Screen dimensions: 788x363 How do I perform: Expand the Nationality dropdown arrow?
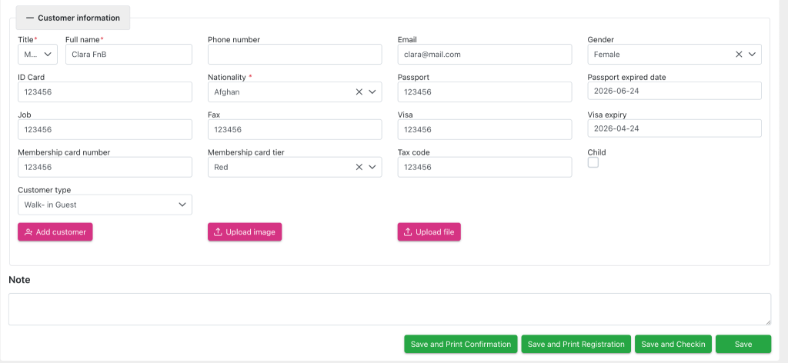[x=373, y=92]
